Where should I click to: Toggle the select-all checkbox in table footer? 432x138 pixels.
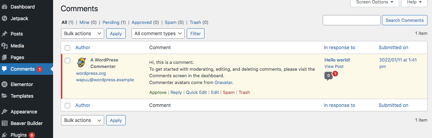(x=67, y=106)
